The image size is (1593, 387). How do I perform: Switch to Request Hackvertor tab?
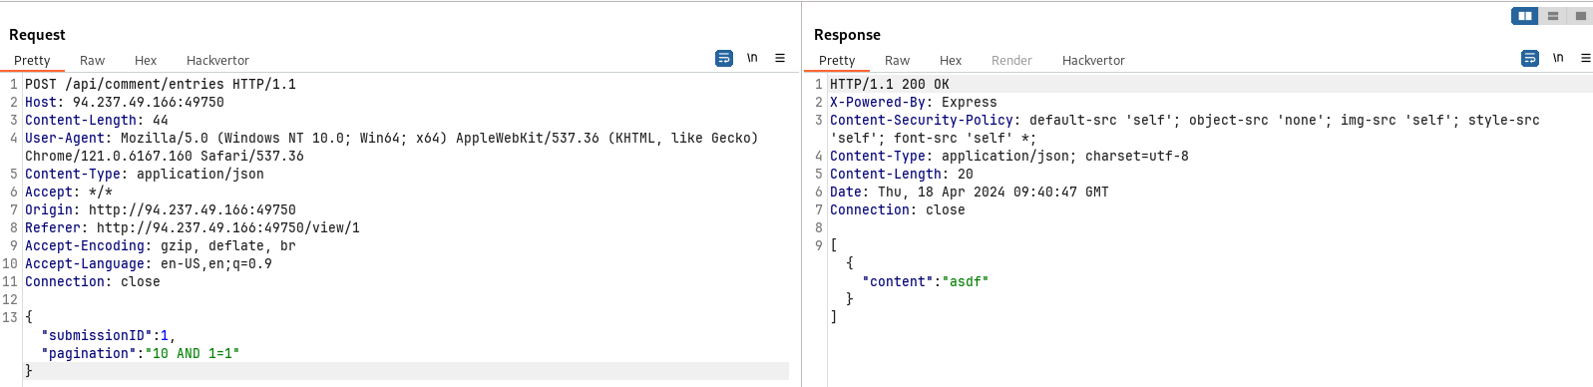tap(217, 61)
